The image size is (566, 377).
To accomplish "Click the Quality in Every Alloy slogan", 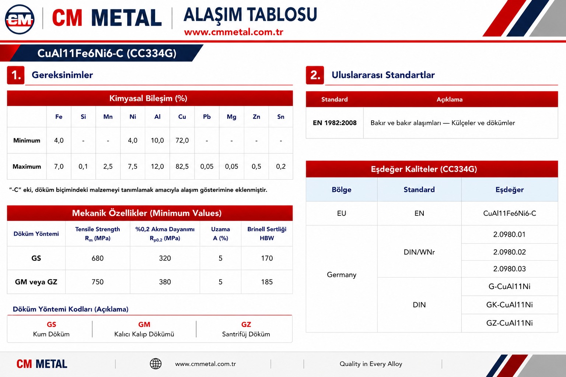I will pos(371,364).
